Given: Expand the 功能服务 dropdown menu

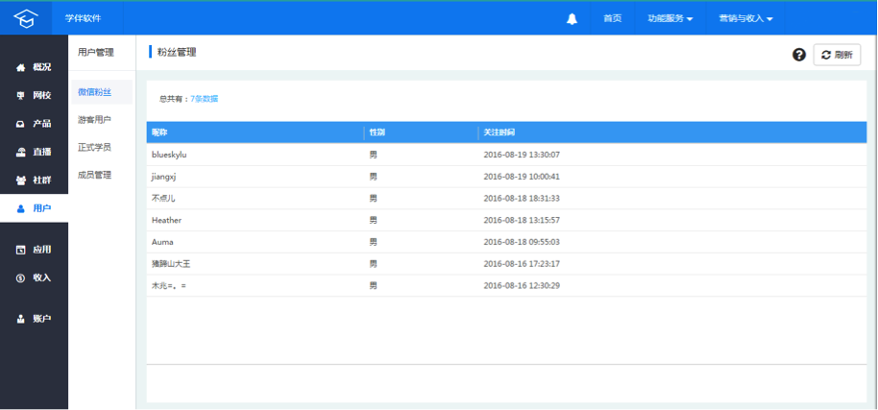Looking at the screenshot, I should pos(670,18).
